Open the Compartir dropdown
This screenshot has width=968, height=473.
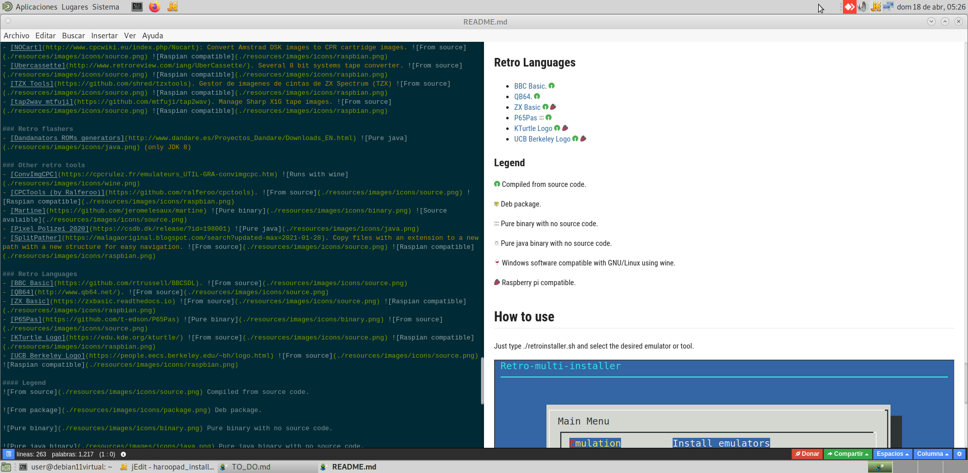click(x=848, y=454)
